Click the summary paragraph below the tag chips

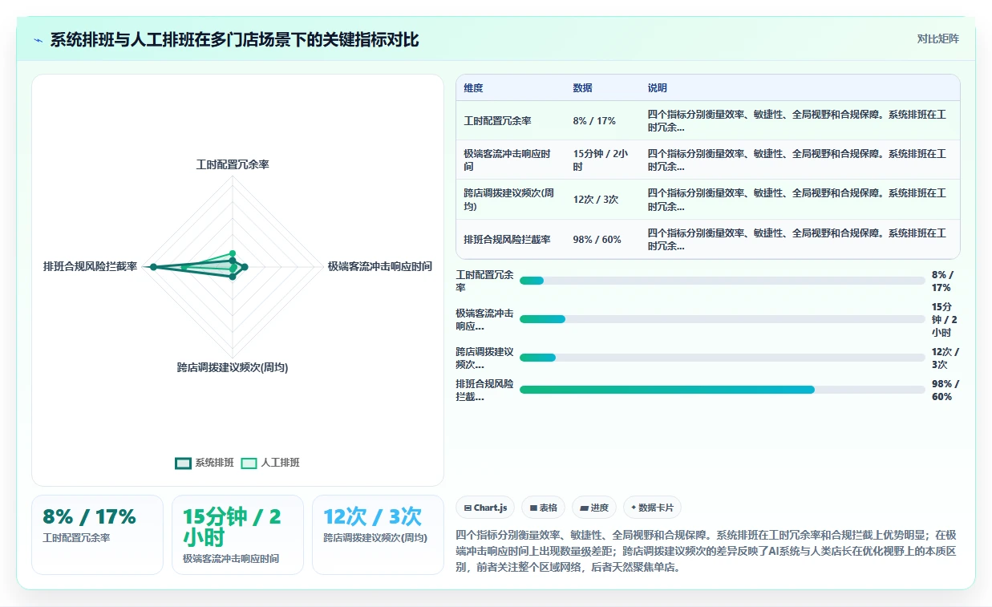click(x=707, y=551)
